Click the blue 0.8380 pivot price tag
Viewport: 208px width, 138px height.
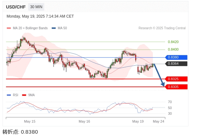click(176, 58)
